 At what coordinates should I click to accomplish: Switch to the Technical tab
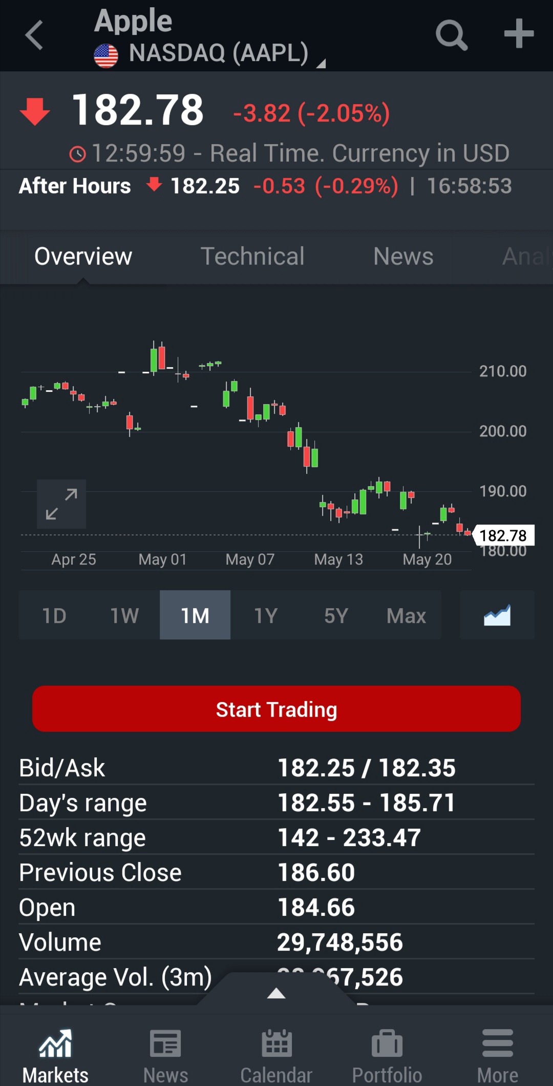click(252, 256)
